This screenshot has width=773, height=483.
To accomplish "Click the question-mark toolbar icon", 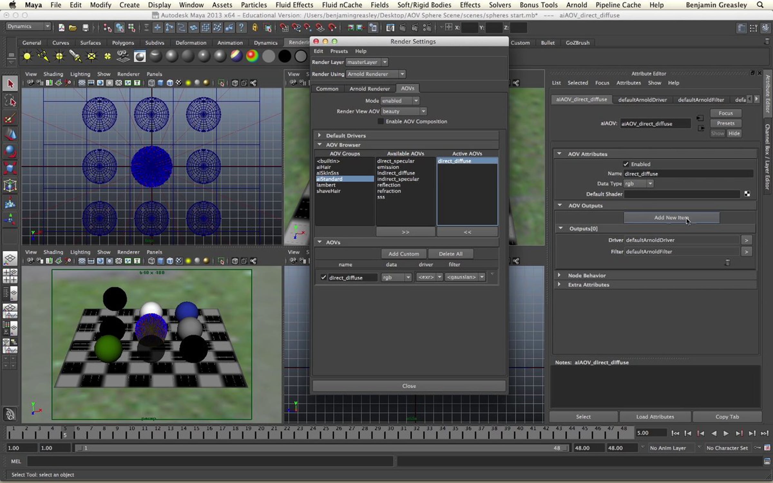I will tap(241, 28).
